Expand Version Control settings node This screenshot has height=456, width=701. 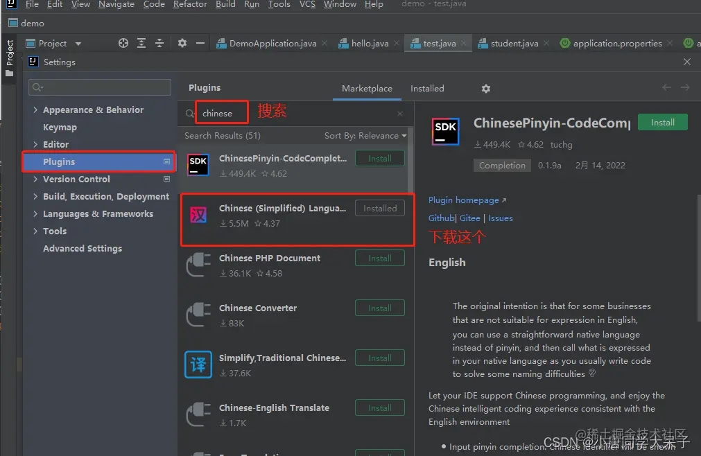tap(35, 179)
